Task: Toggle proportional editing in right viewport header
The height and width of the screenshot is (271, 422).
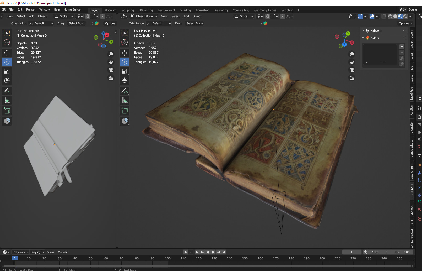Action: [283, 16]
